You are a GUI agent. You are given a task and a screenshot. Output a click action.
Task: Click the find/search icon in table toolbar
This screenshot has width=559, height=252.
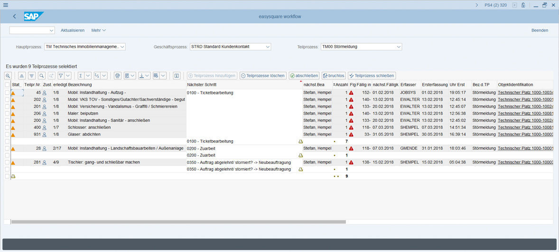42,76
